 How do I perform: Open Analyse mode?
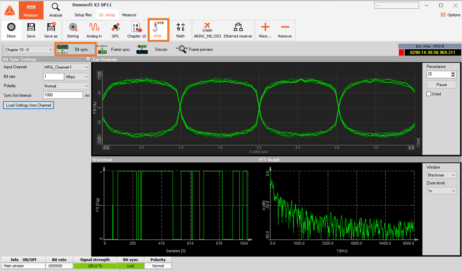click(55, 10)
